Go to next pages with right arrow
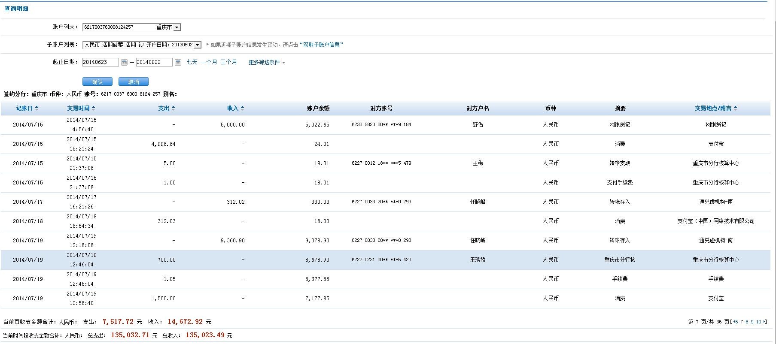This screenshot has height=344, width=776. pos(764,322)
